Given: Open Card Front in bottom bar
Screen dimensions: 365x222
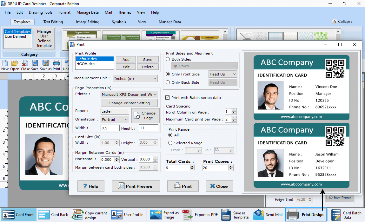Looking at the screenshot, I should point(19,215).
